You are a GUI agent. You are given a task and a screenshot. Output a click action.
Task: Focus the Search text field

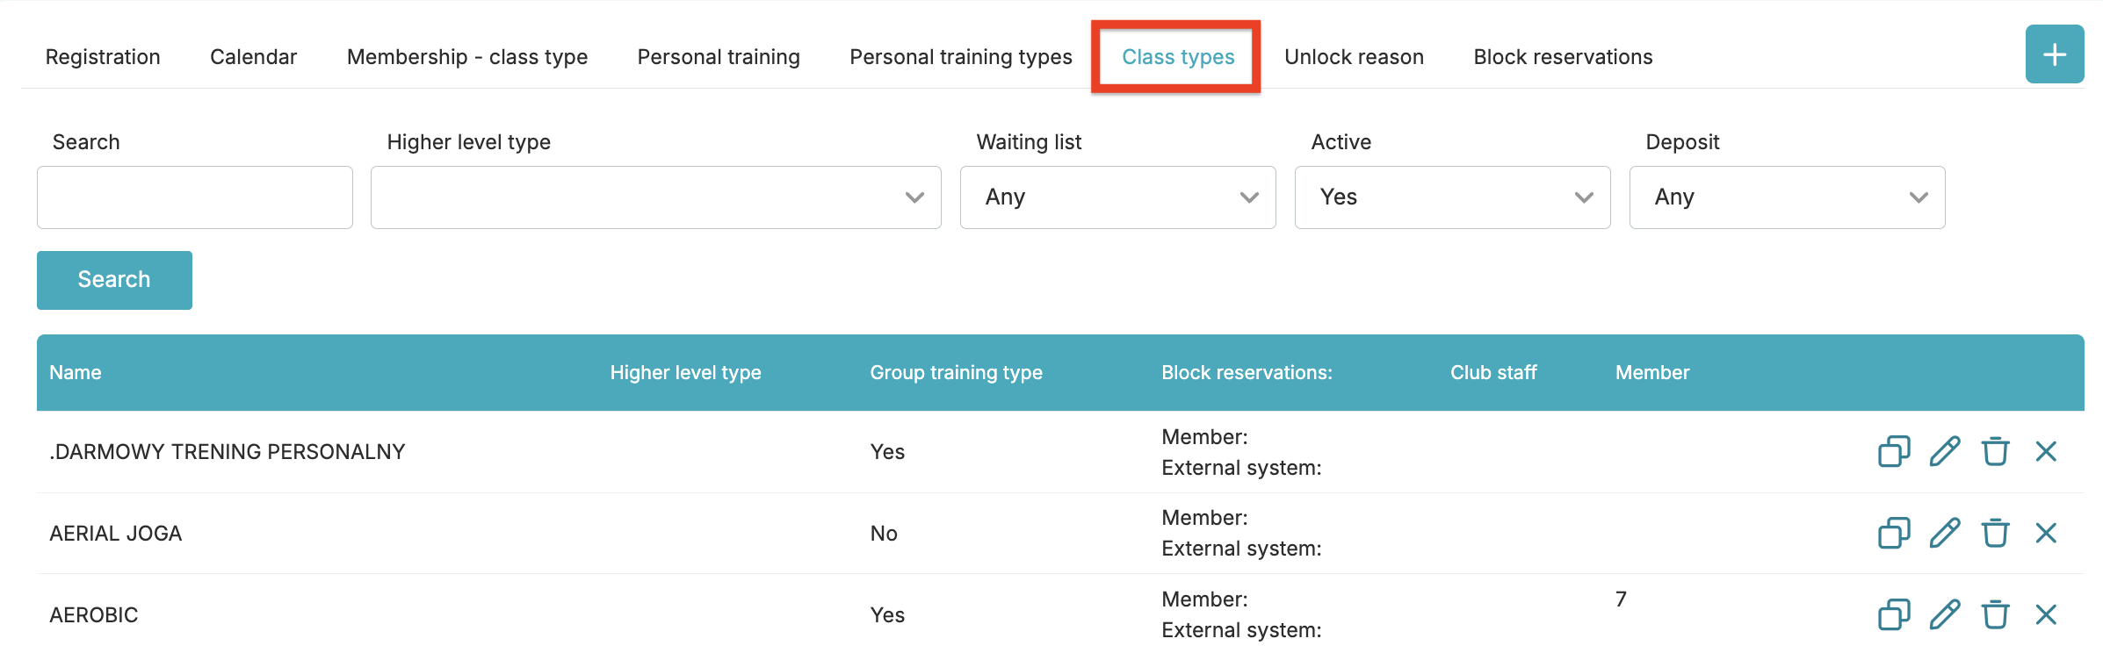coord(195,197)
